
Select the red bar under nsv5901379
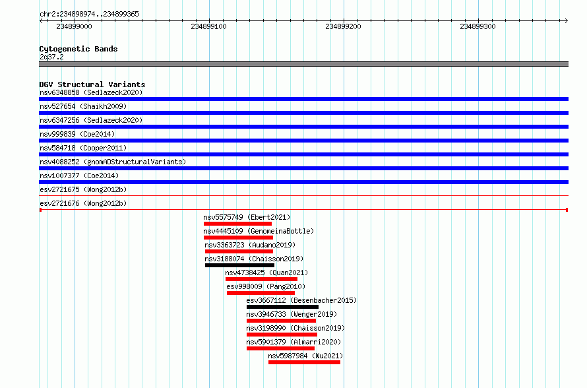[280, 348]
